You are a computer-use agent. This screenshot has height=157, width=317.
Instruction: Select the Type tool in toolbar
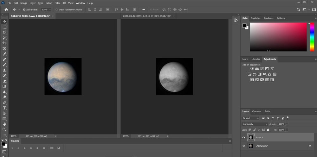click(4, 108)
